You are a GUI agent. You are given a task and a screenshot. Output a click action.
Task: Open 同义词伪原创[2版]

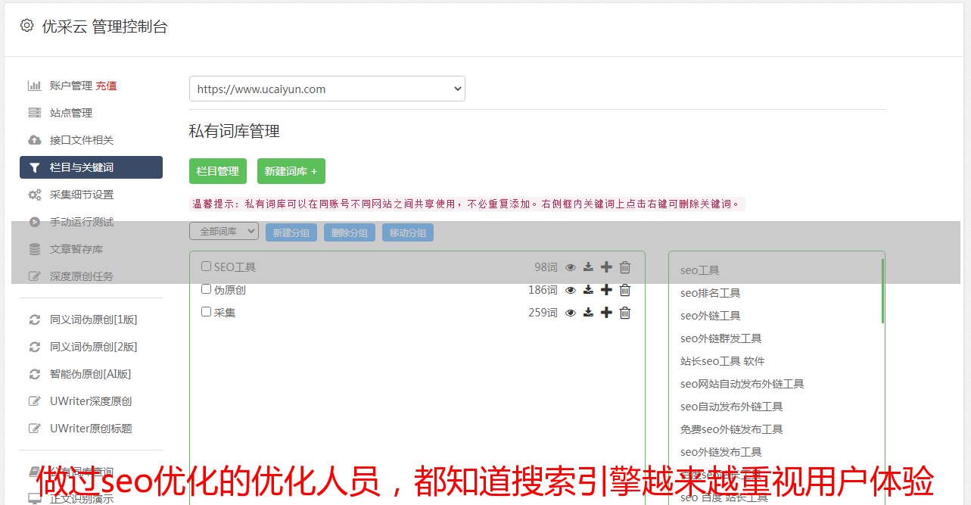click(x=94, y=347)
